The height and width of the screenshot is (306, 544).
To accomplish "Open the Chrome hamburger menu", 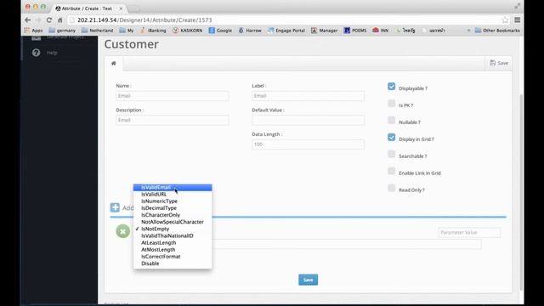I will coord(517,20).
